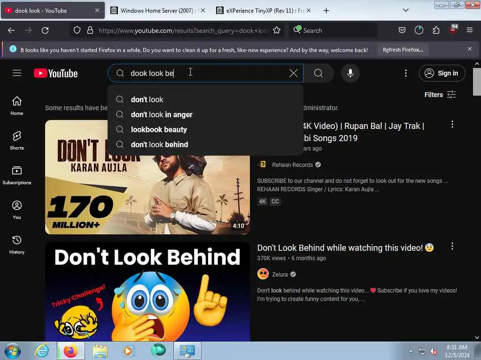Select suggestion "don't look in anger"
The height and width of the screenshot is (360, 481).
(x=205, y=114)
